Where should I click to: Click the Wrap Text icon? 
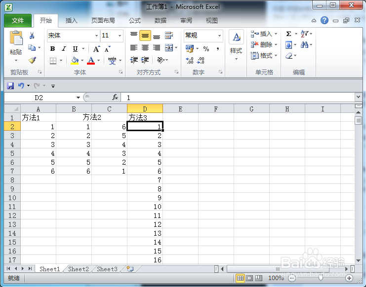169,36
